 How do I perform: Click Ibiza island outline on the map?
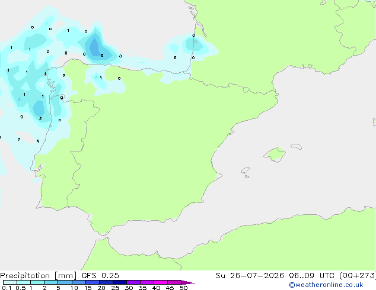246,170
